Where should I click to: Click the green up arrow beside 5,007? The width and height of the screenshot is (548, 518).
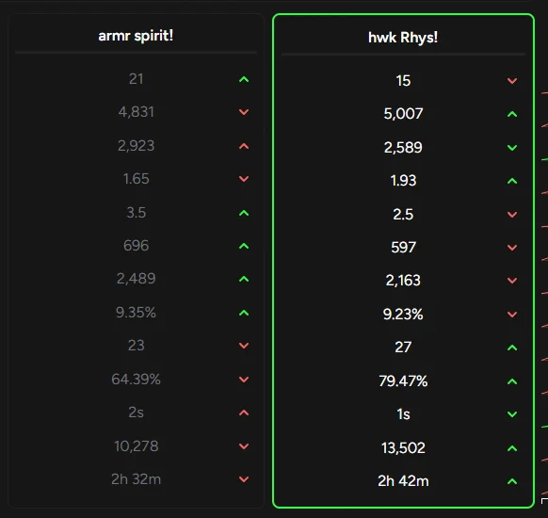click(x=512, y=114)
